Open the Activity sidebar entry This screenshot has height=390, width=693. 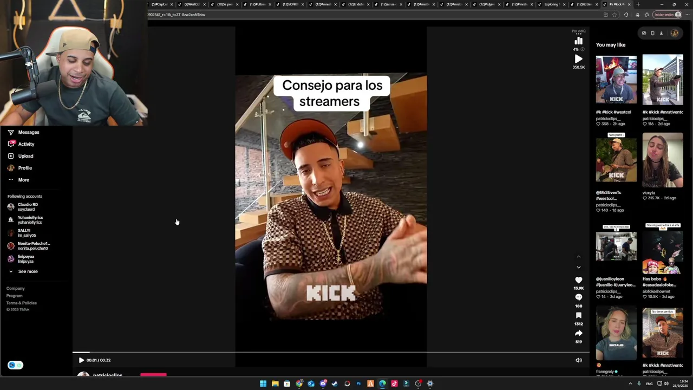point(21,144)
